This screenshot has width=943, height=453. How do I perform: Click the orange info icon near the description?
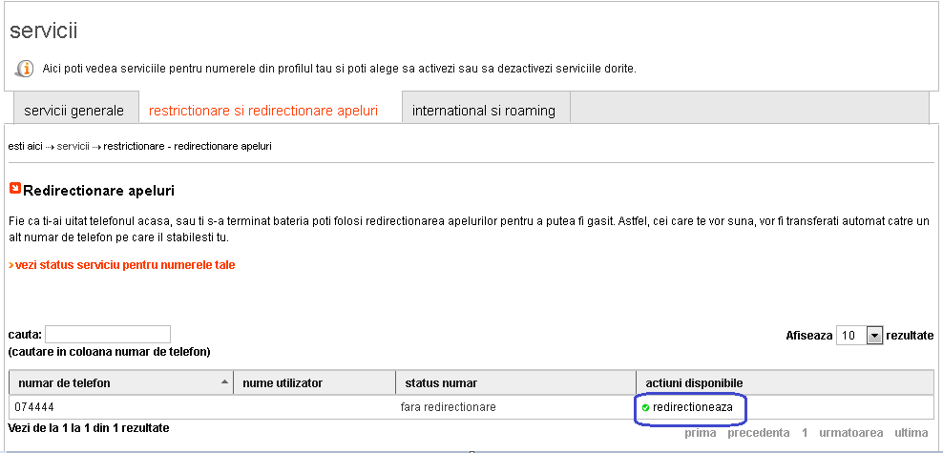tap(25, 69)
